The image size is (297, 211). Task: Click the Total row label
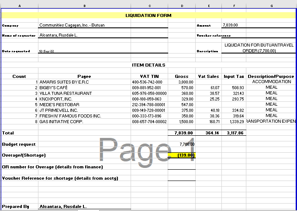tap(8, 133)
